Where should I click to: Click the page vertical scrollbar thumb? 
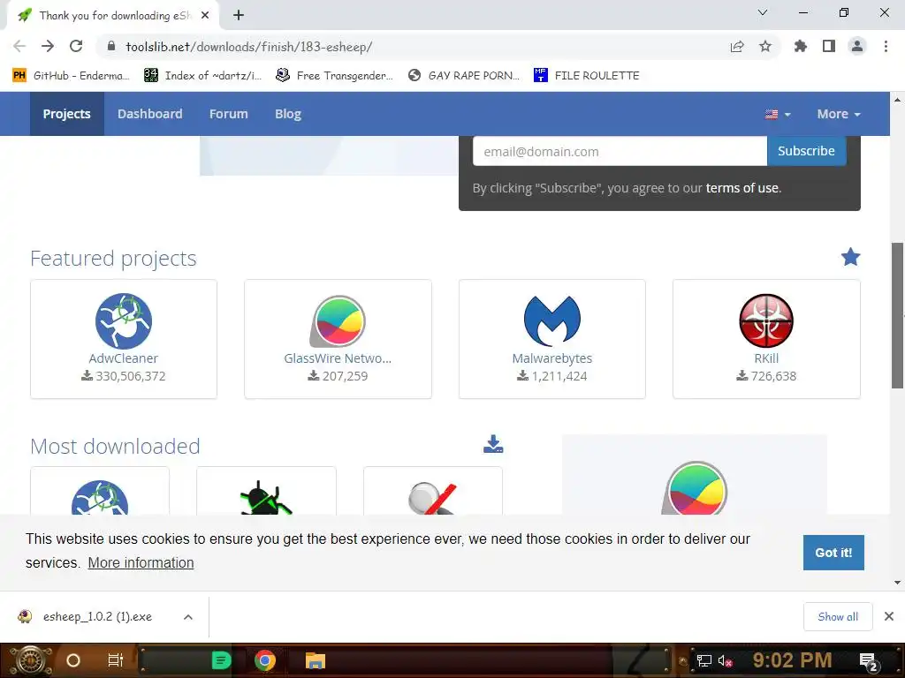tap(898, 315)
